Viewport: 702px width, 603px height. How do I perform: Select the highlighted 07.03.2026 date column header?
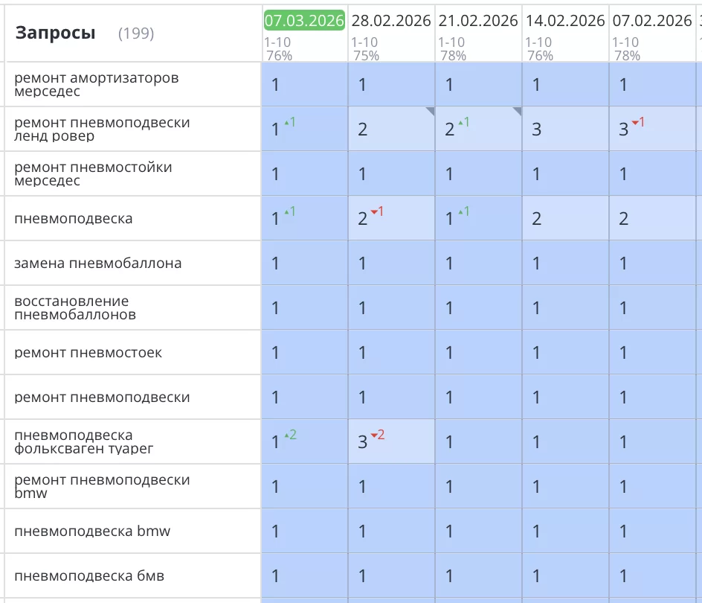[x=304, y=21]
